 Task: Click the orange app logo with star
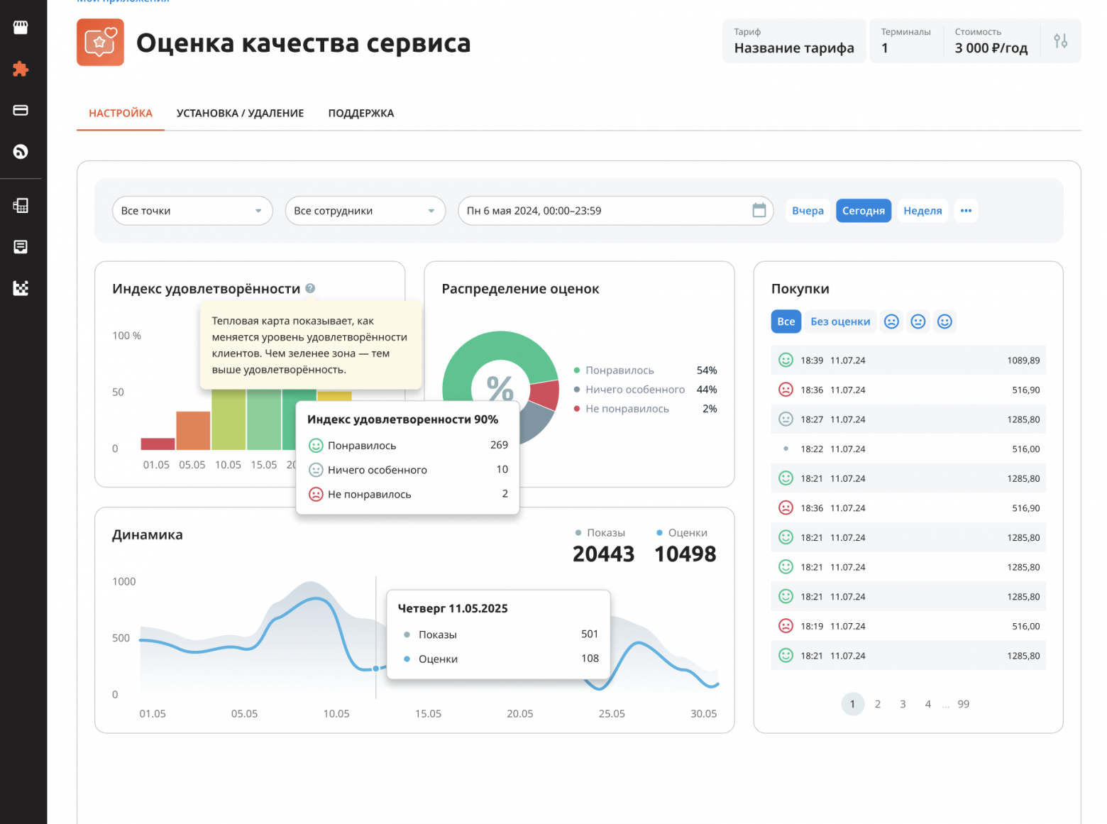tap(100, 43)
